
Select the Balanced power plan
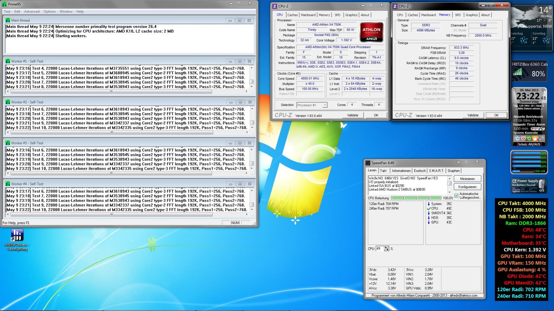click(x=525, y=191)
